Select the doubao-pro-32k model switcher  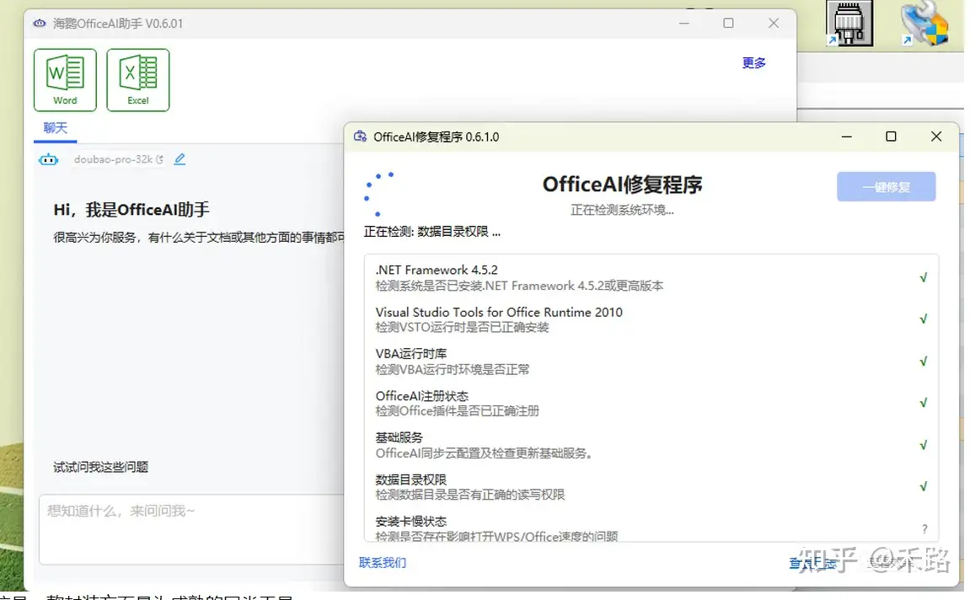pyautogui.click(x=118, y=159)
